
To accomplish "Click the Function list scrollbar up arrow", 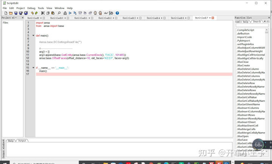I will tap(267, 30).
